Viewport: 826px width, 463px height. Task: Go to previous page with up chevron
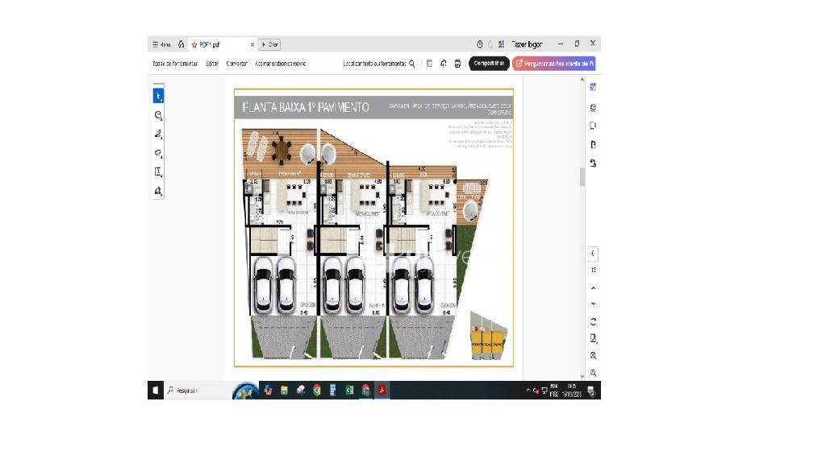coord(593,287)
